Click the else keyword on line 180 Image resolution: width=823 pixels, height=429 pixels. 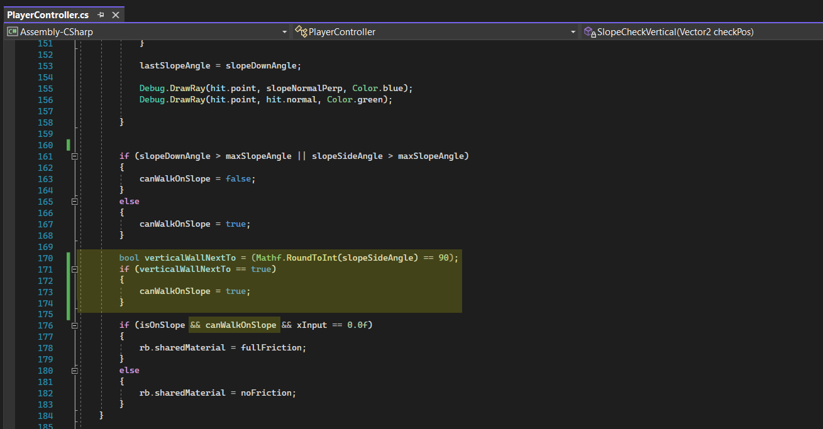pos(130,370)
